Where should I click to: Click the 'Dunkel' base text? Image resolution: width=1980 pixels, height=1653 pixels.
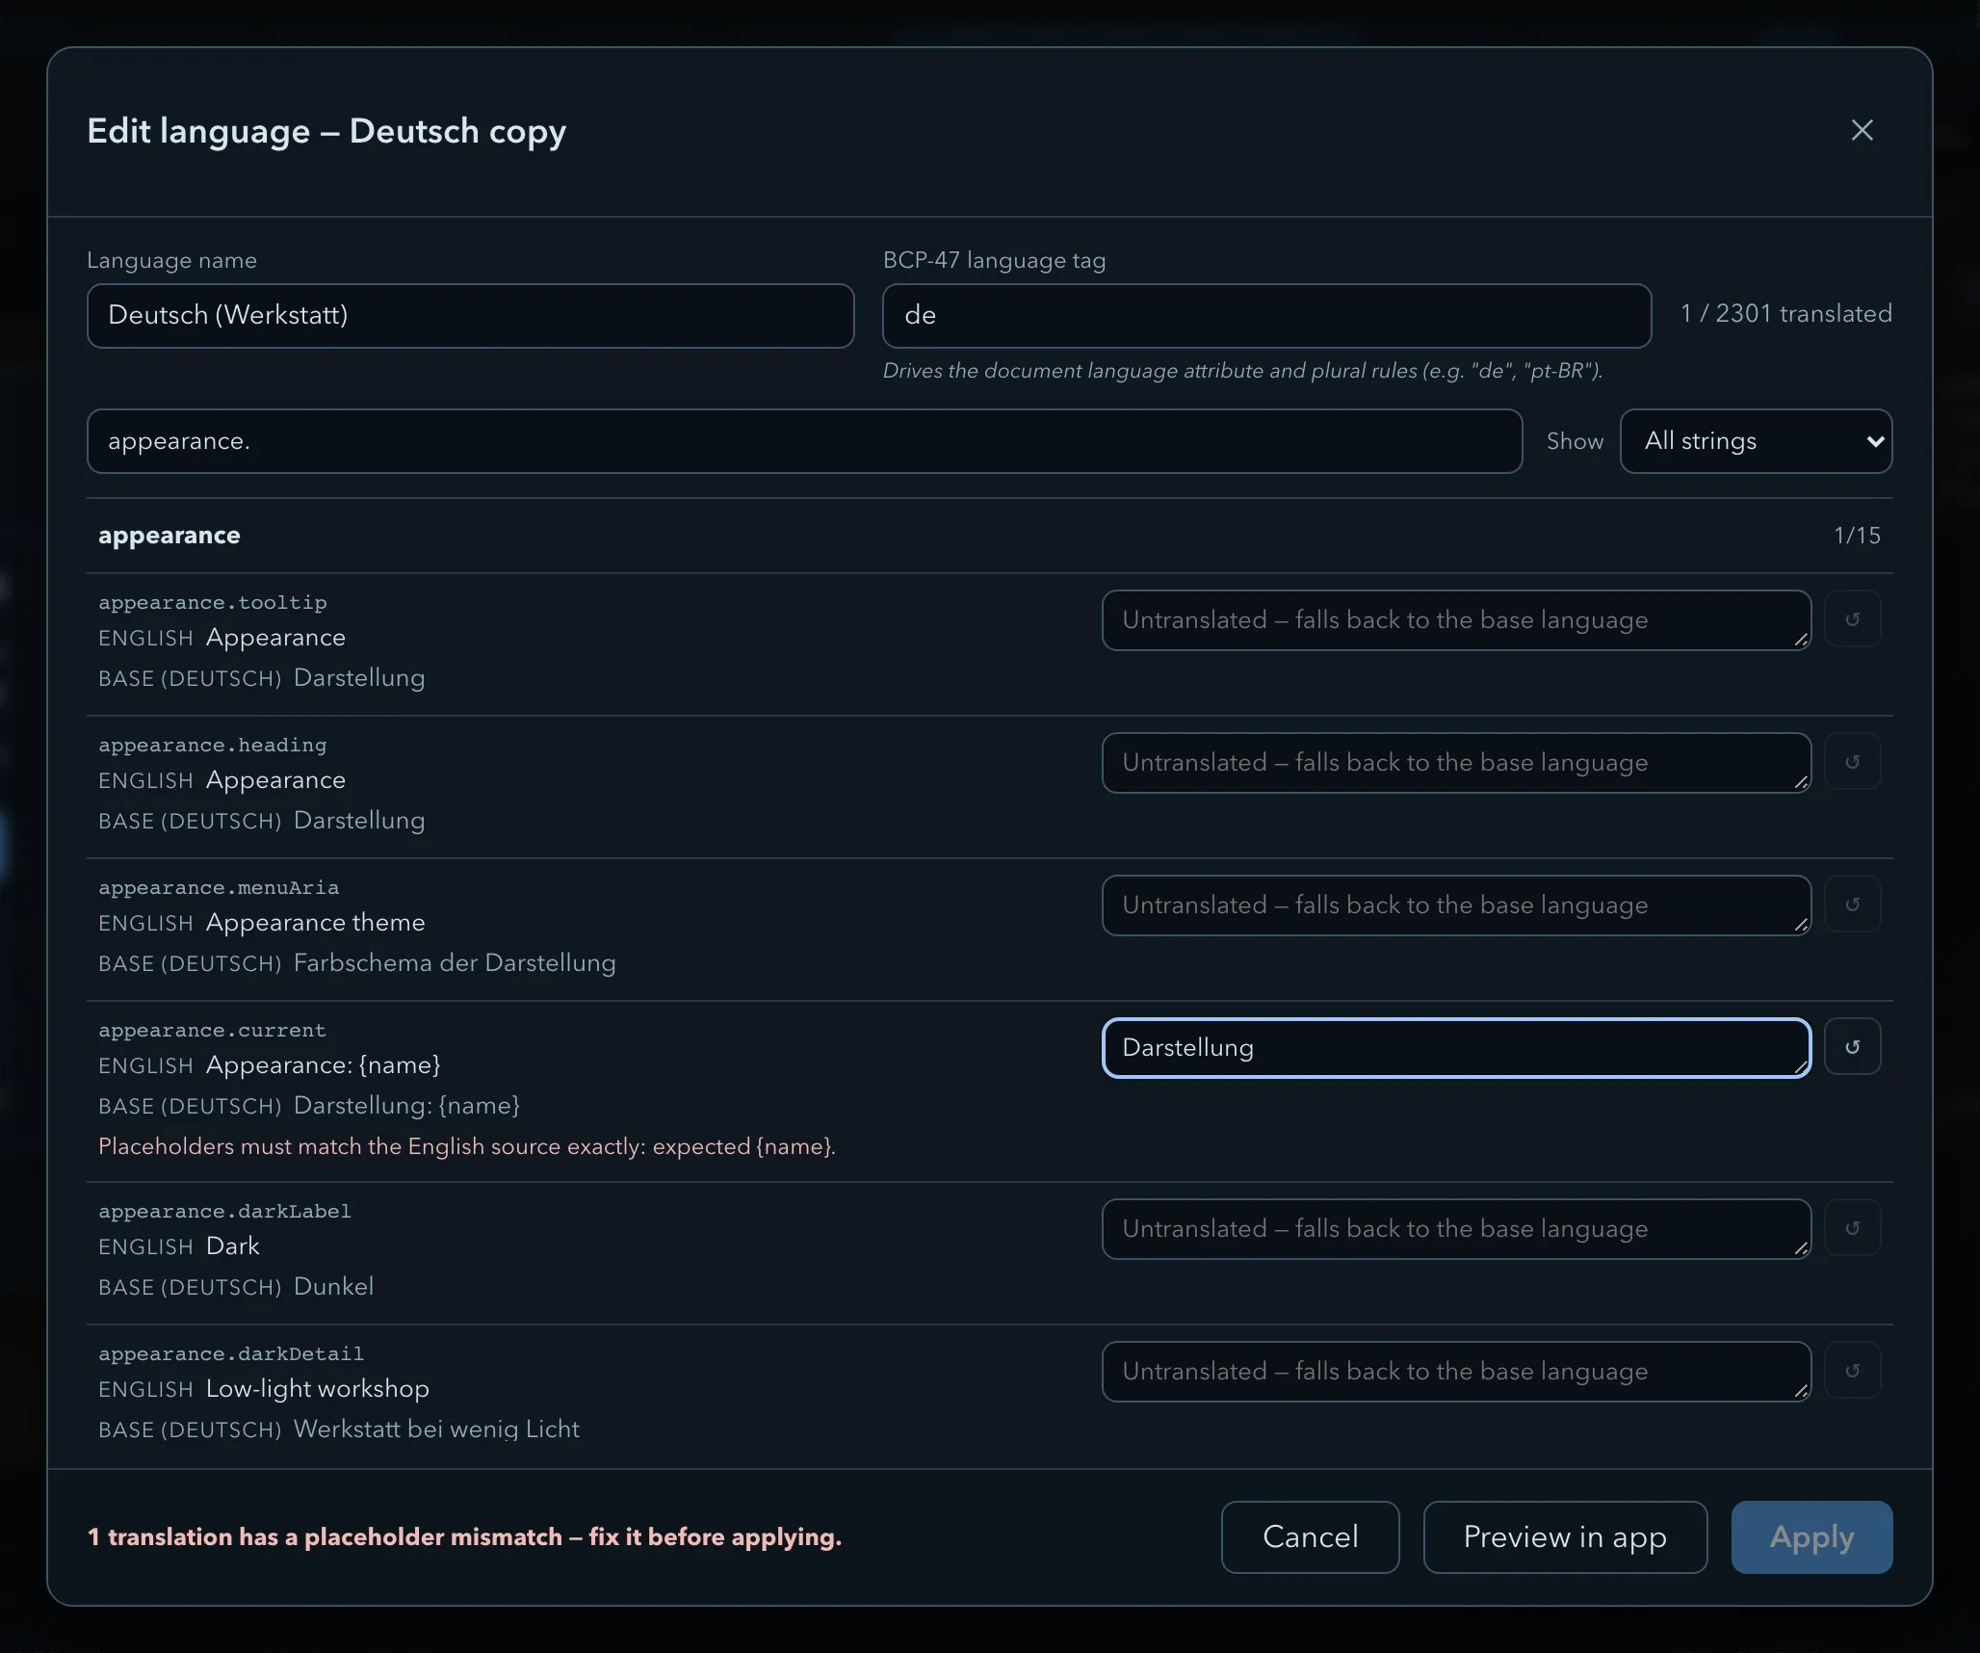[333, 1287]
